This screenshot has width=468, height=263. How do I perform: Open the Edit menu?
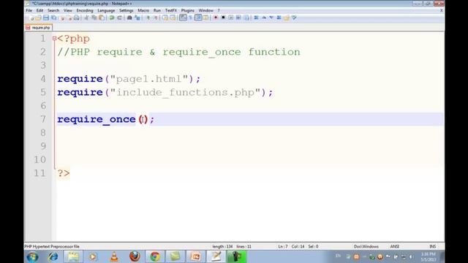[x=39, y=10]
